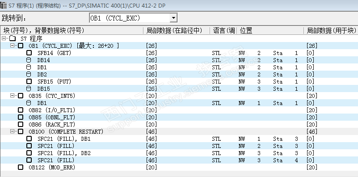Screen dimensions: 358x177
Task: Select the OB86 (RACK_FLT) row
Action: (179, 124)
